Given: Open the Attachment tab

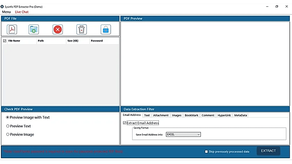Looking at the screenshot, I should (161, 115).
